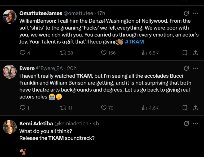This screenshot has height=157, width=204.
Task: Repost OmattuteeJames's tweet with 28 reposts
Action: click(x=63, y=53)
